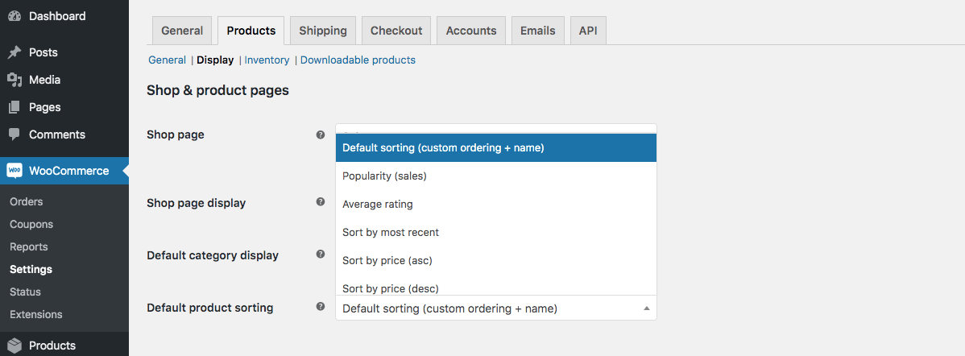Open Dashboard in the admin sidebar
The width and height of the screenshot is (965, 356).
pos(57,17)
